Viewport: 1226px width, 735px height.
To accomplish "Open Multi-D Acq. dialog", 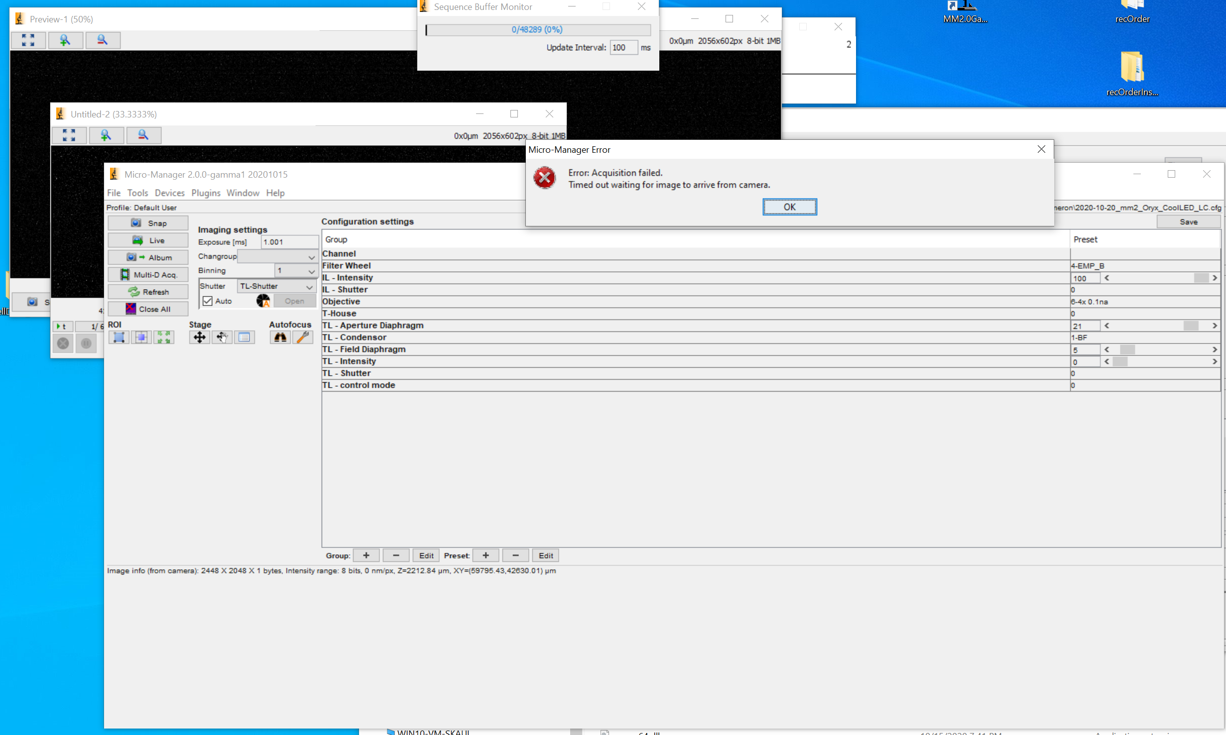I will click(148, 275).
